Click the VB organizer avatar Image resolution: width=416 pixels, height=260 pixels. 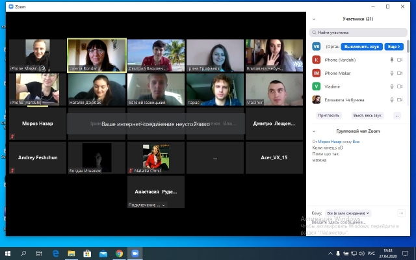point(317,46)
